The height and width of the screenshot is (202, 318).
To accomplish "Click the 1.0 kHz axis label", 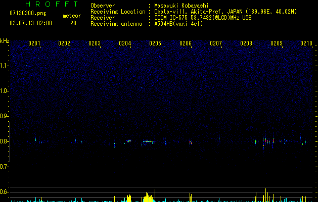I will 4,91.
